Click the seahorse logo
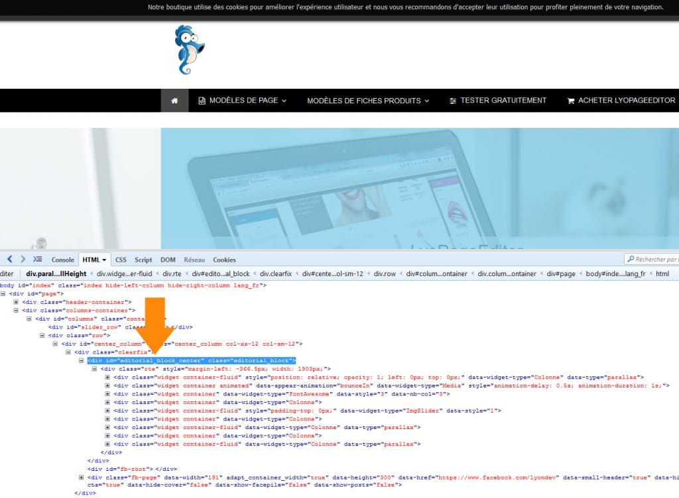The width and height of the screenshot is (679, 498). pos(189,50)
